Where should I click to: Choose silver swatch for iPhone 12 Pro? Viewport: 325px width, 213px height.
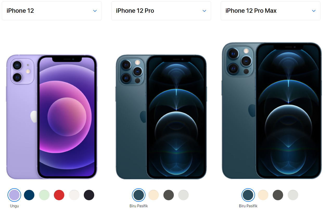(183, 195)
